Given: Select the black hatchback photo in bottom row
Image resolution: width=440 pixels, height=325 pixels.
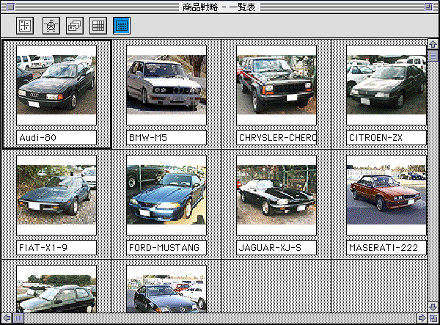Looking at the screenshot, I should pyautogui.click(x=56, y=289).
